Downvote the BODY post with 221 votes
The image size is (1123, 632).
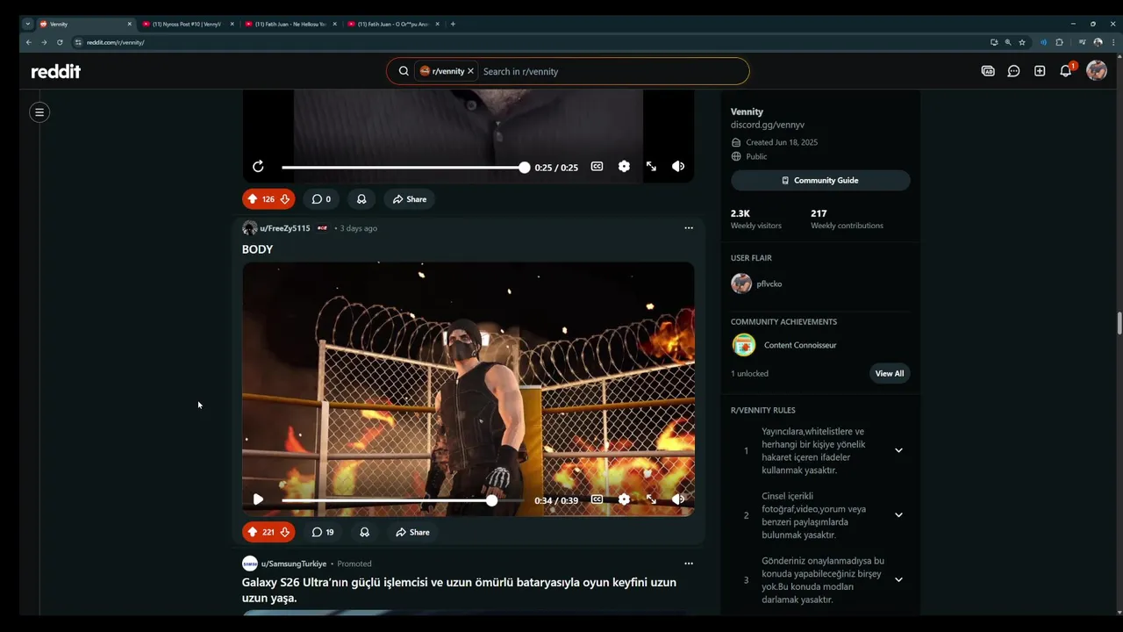(285, 532)
